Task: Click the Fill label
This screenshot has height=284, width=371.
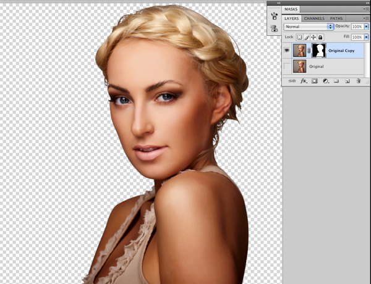Action: point(347,36)
